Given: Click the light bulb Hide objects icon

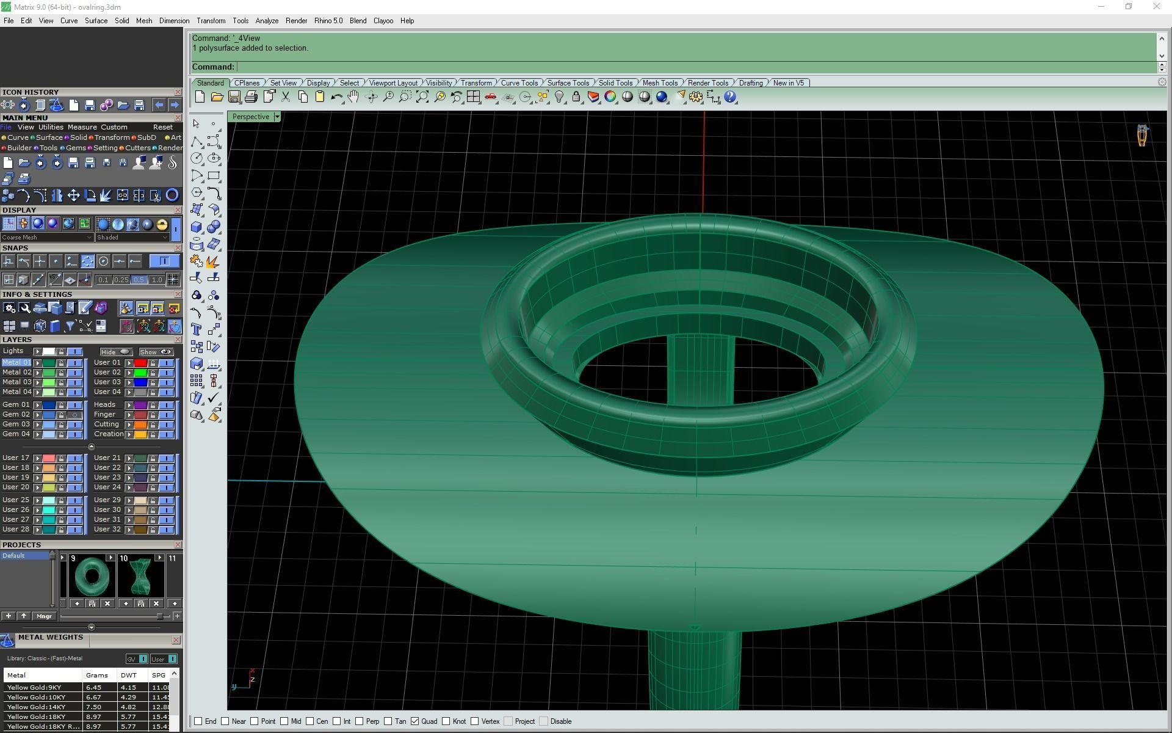Looking at the screenshot, I should click(559, 97).
